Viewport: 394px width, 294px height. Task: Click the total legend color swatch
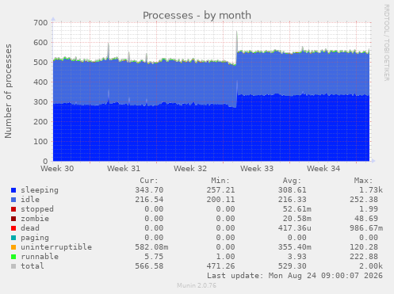pos(13,266)
